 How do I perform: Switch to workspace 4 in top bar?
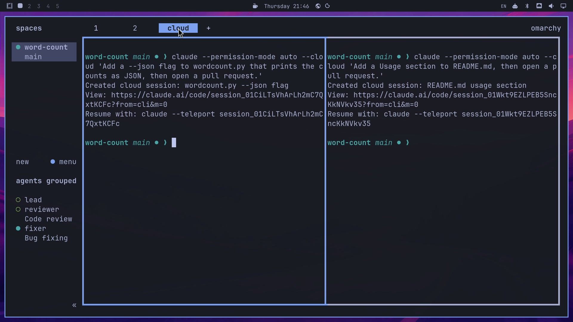coord(48,6)
